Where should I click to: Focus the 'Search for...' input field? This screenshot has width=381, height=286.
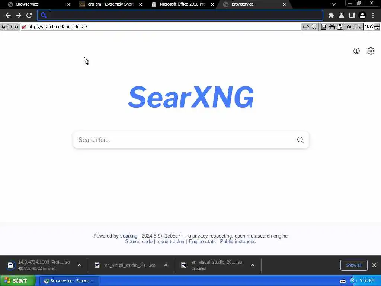185,140
